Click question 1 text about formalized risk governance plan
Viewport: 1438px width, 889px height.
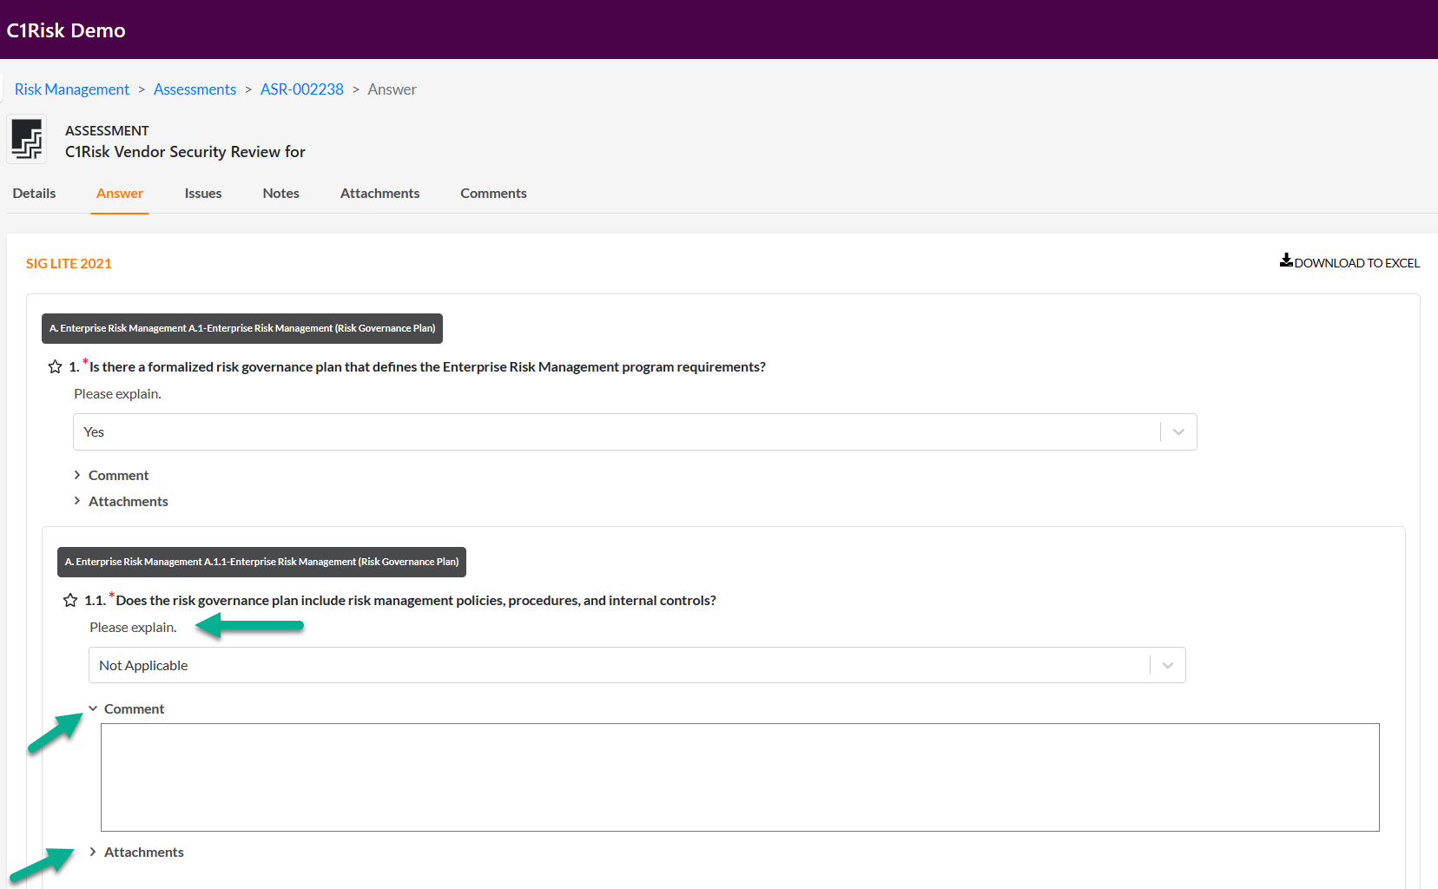click(427, 367)
